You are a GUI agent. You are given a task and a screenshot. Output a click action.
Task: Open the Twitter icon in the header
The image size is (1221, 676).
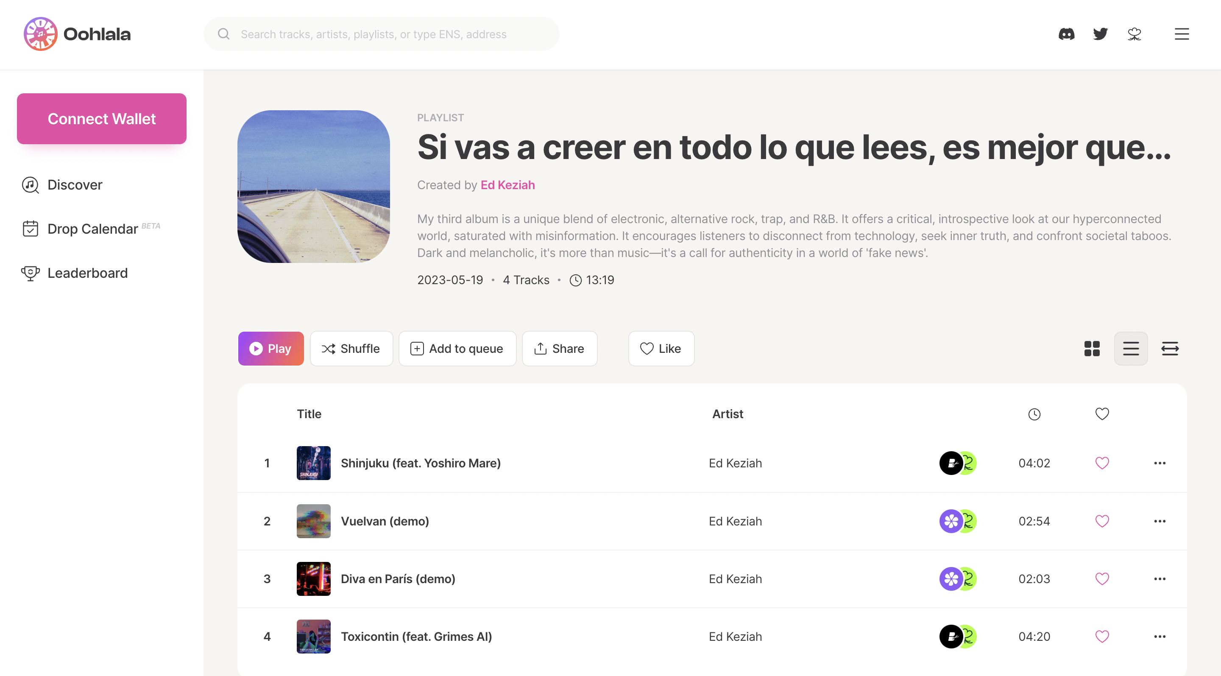point(1101,34)
